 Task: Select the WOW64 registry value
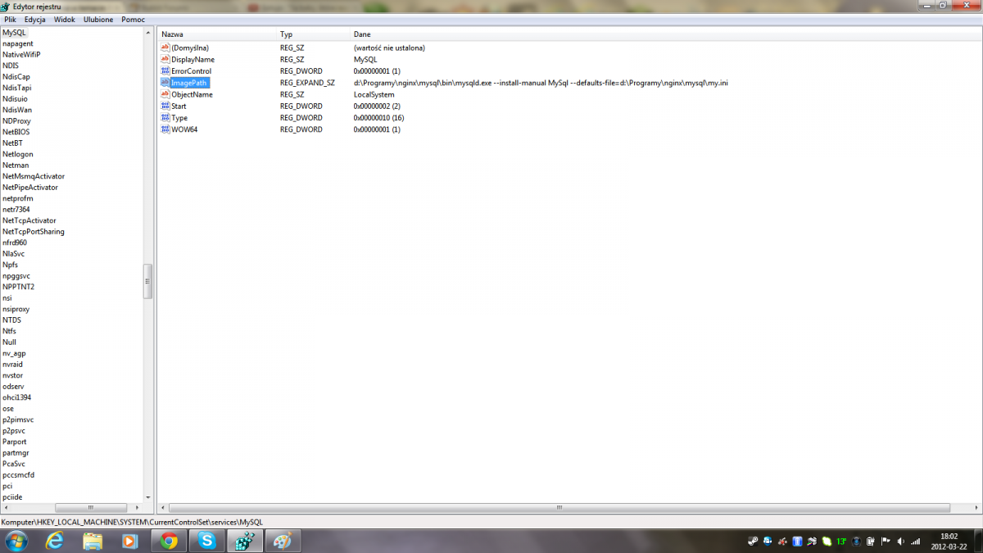pos(183,129)
